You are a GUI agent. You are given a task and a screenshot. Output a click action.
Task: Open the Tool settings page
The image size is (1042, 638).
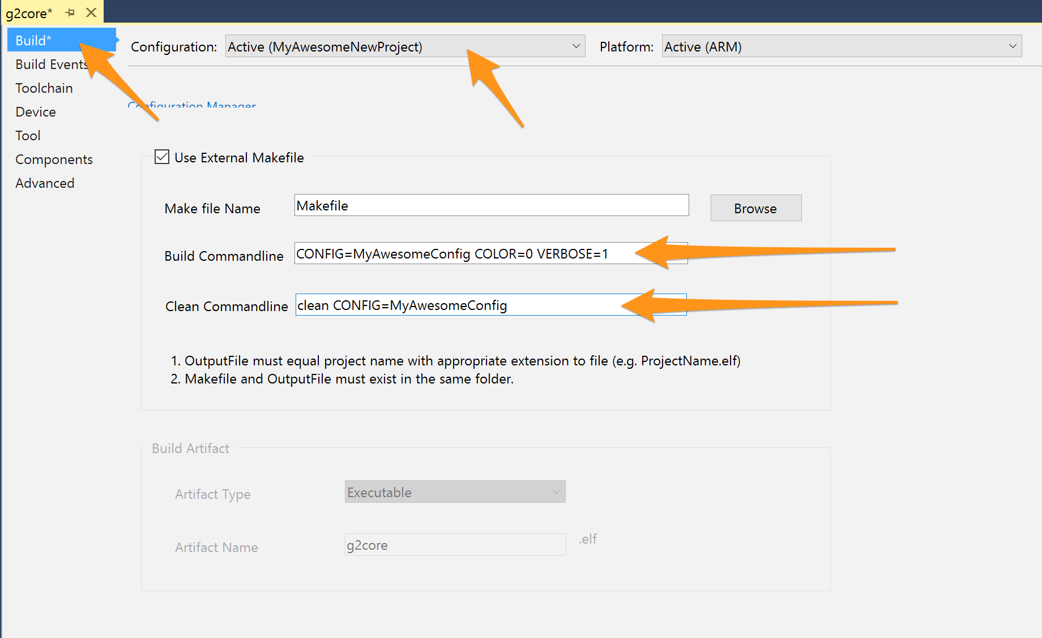(x=28, y=136)
